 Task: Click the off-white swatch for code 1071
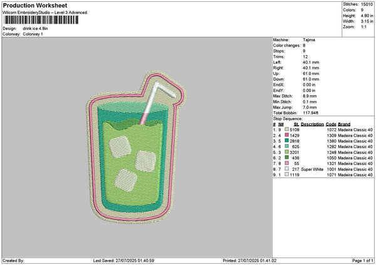[x=286, y=174]
